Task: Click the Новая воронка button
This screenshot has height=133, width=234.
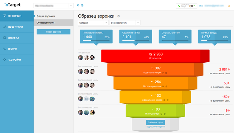Action: 53,32
